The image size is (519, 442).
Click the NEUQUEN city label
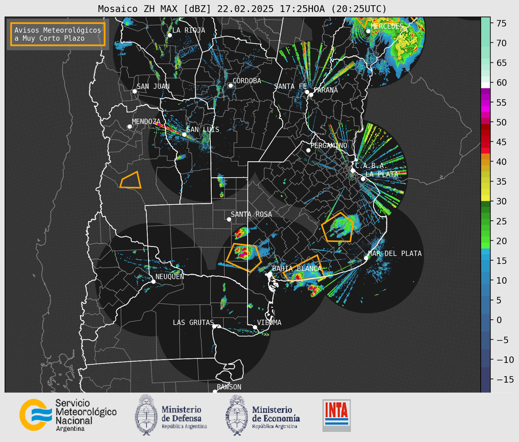tap(170, 276)
